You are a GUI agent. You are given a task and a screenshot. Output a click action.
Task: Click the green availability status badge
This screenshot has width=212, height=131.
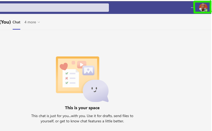pyautogui.click(x=206, y=10)
